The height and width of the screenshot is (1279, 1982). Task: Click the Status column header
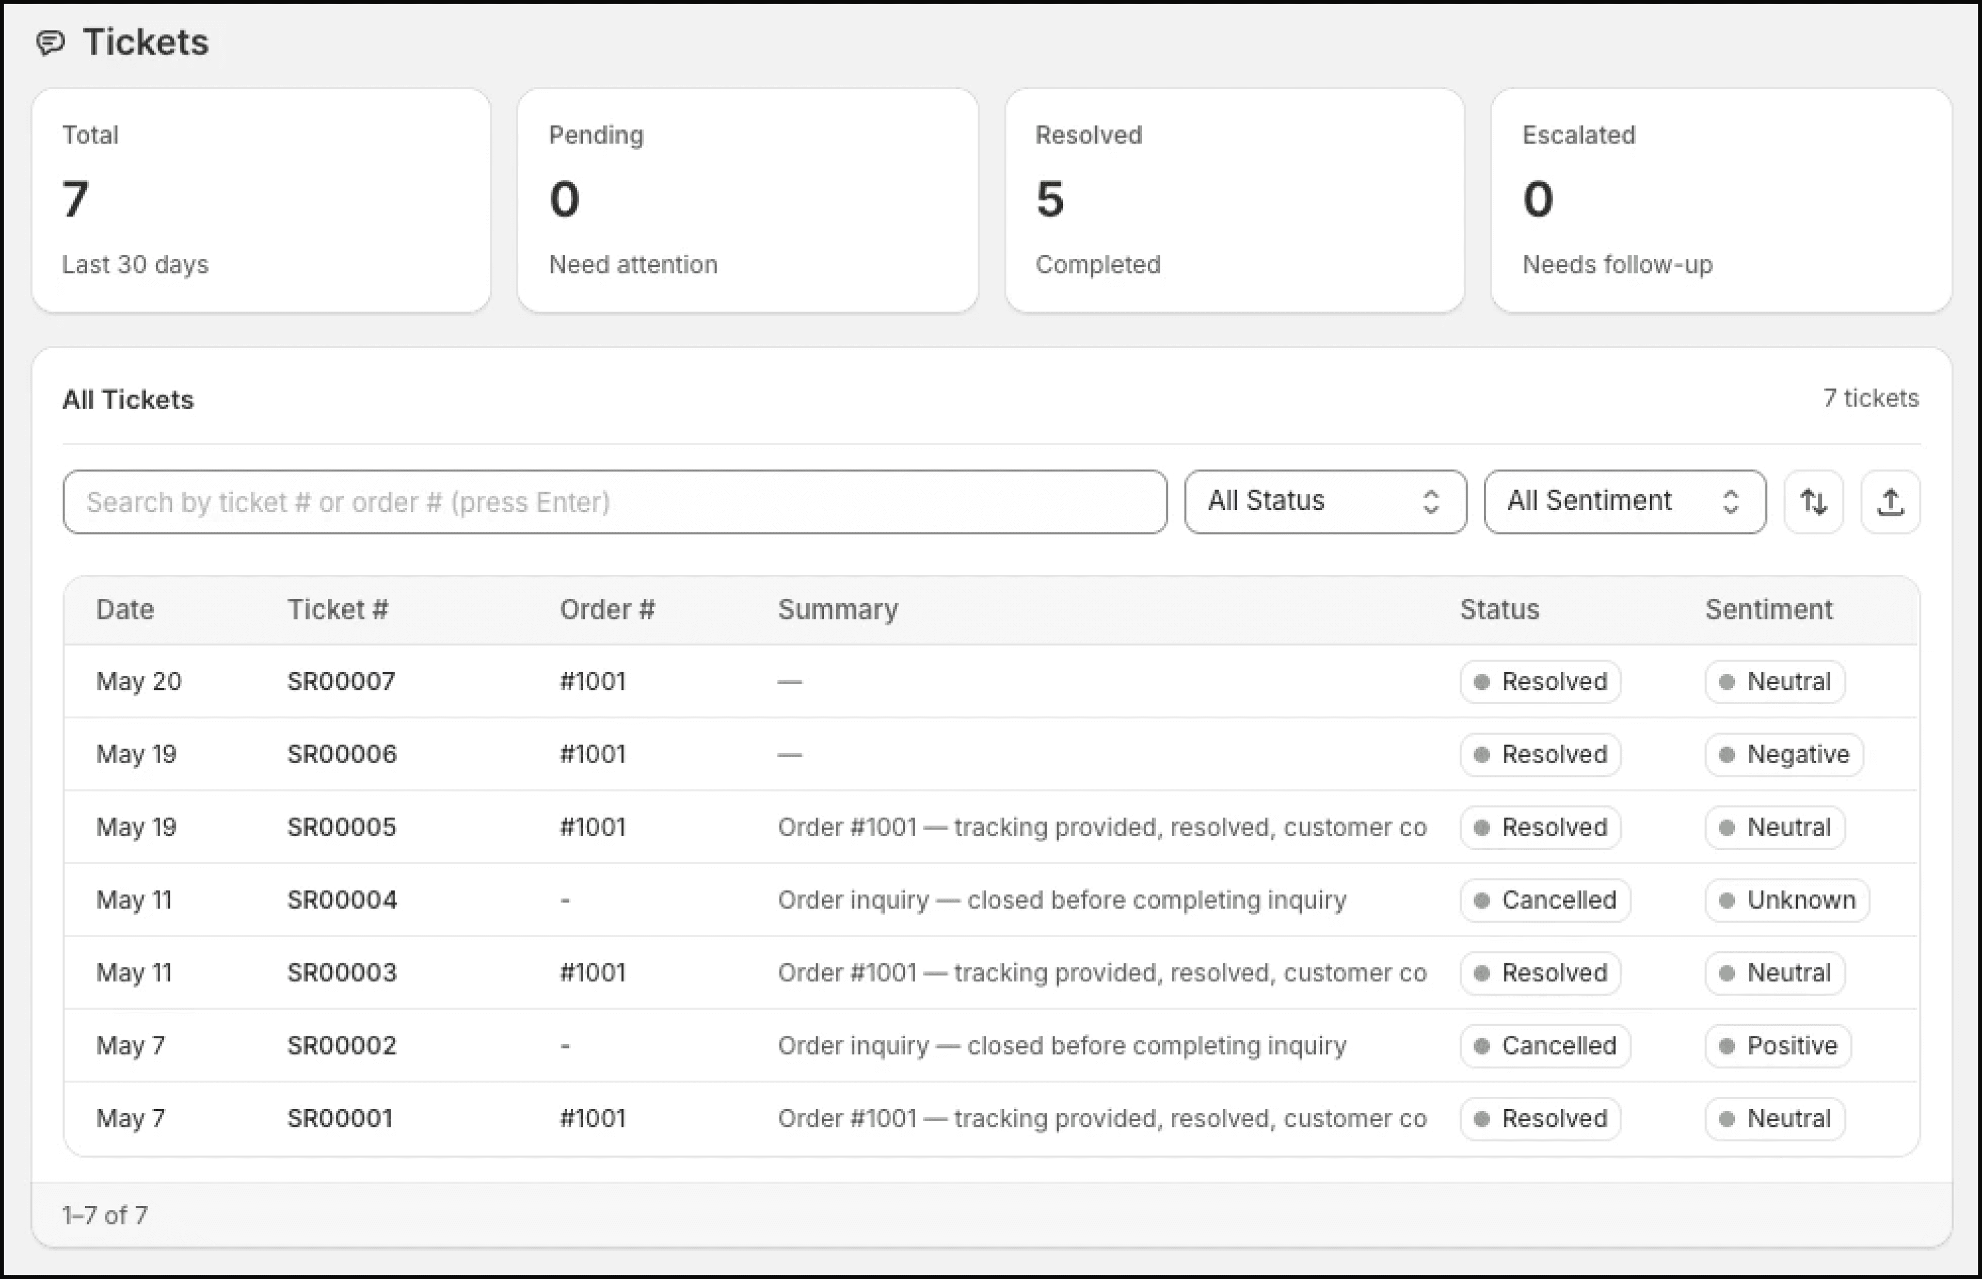point(1499,610)
